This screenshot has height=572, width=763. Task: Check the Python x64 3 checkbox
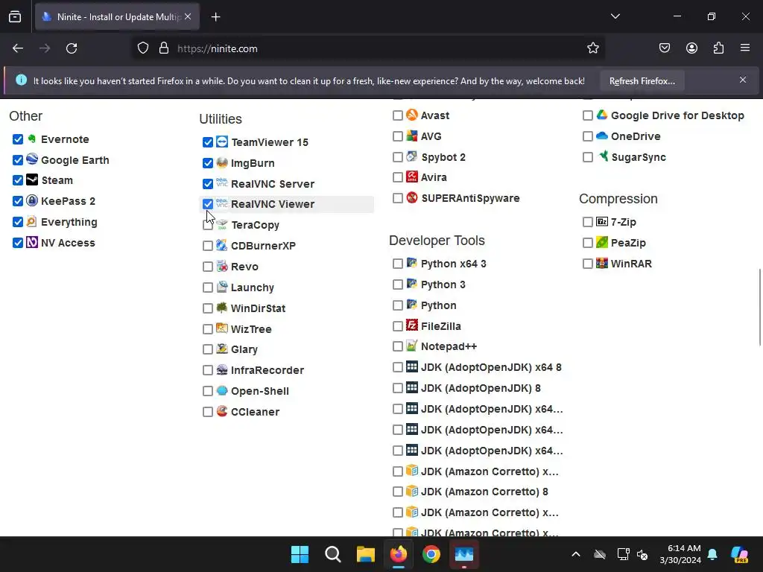coord(398,264)
